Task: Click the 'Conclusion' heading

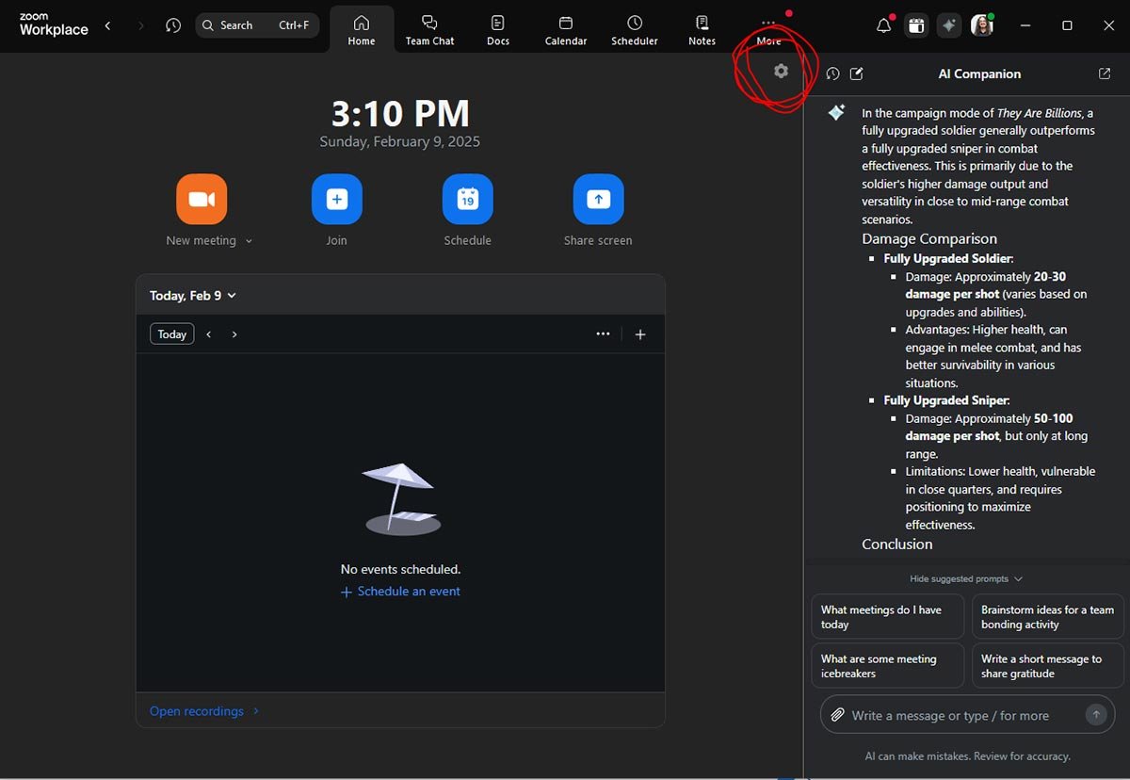Action: (x=897, y=544)
